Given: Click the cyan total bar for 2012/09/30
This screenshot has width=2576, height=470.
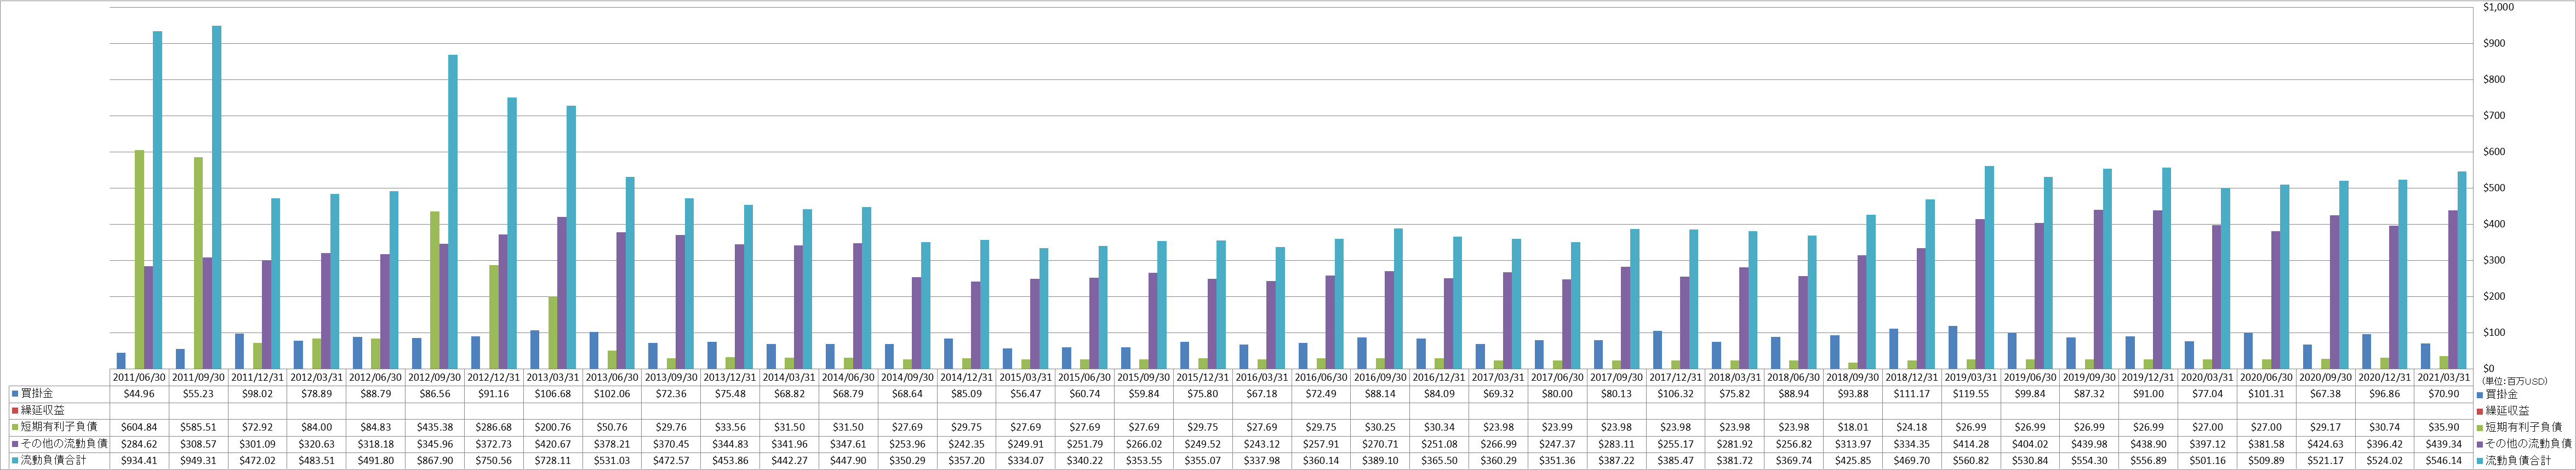Looking at the screenshot, I should pyautogui.click(x=453, y=211).
